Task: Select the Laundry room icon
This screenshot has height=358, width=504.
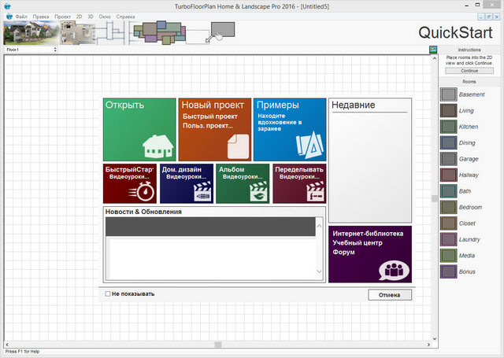Action: click(448, 239)
